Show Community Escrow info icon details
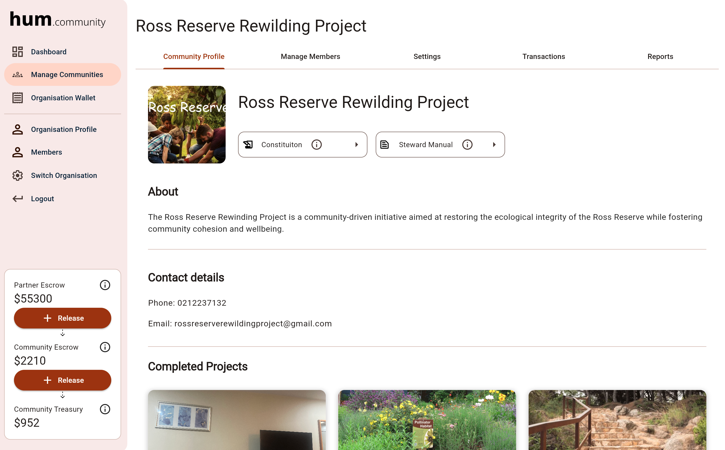 click(x=105, y=347)
